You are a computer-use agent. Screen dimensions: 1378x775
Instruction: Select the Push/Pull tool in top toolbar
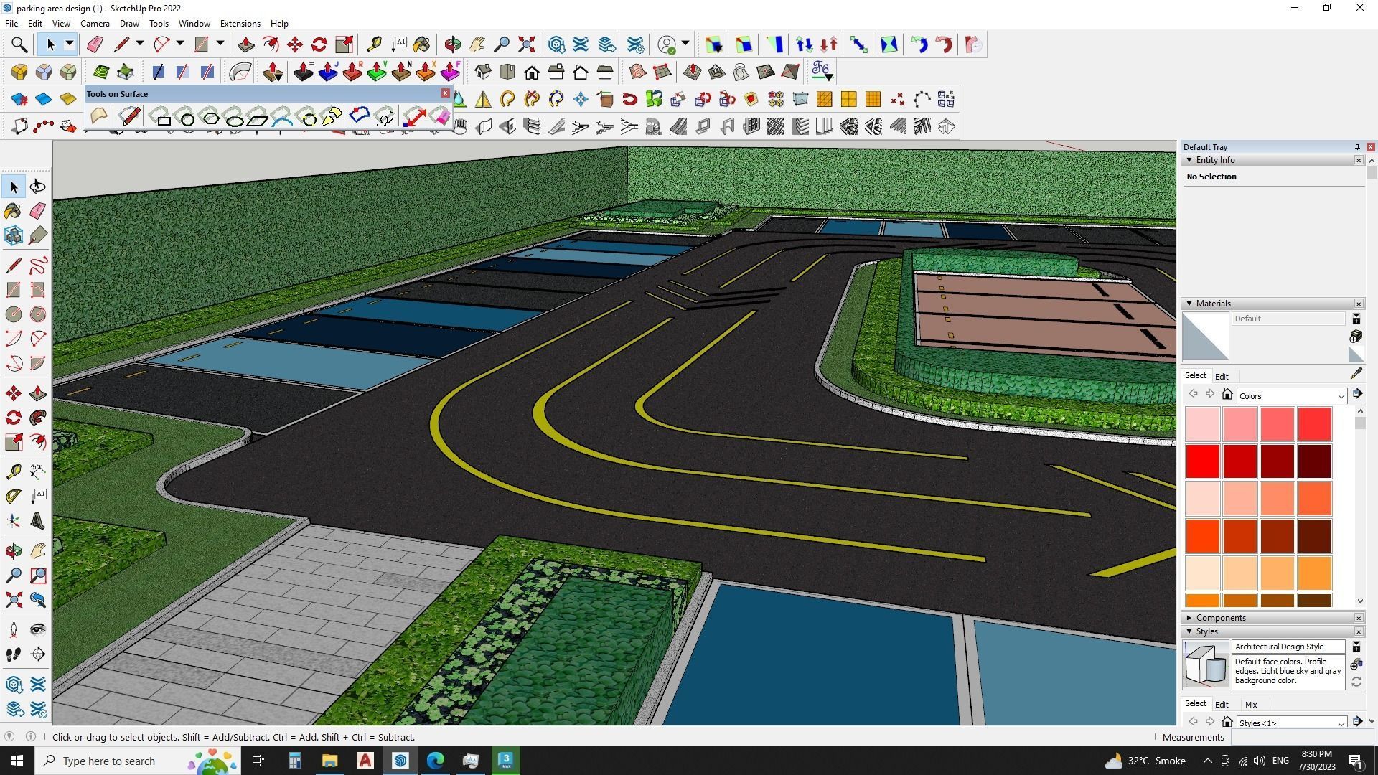pyautogui.click(x=246, y=44)
